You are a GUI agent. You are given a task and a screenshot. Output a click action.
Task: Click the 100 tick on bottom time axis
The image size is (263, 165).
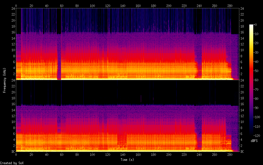92,155
